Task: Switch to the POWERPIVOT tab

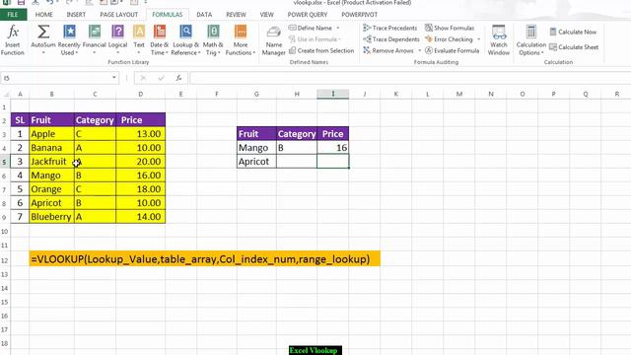Action: 359,15
